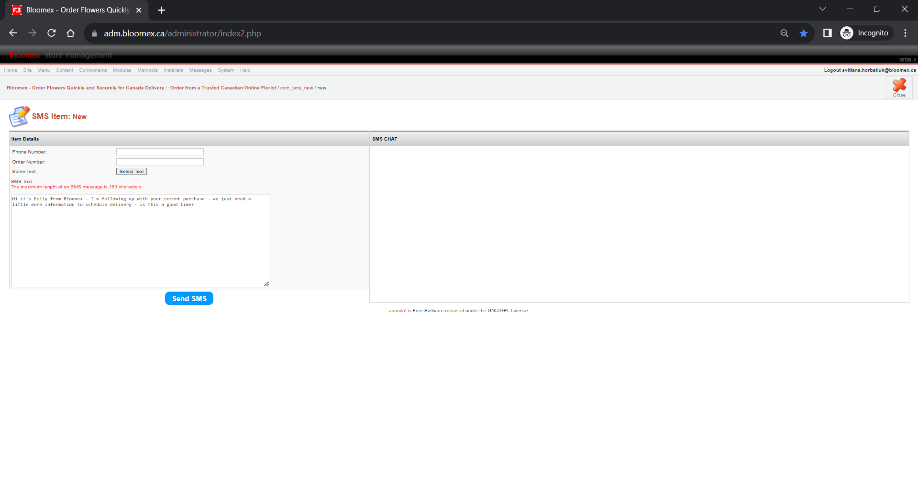918x490 pixels.
Task: Click the com_sms_new breadcrumb link
Action: coord(297,88)
